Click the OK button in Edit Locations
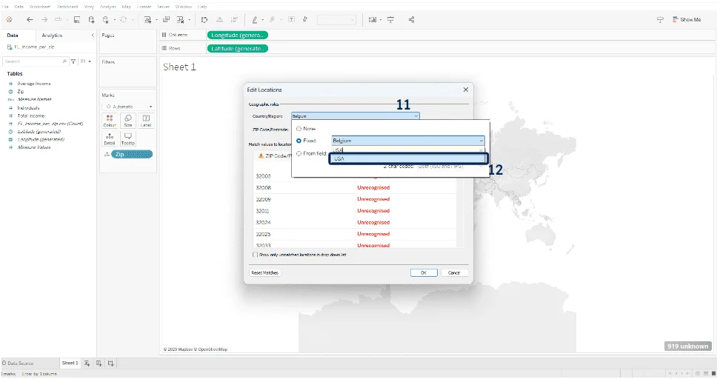This screenshot has width=717, height=382. click(x=423, y=272)
